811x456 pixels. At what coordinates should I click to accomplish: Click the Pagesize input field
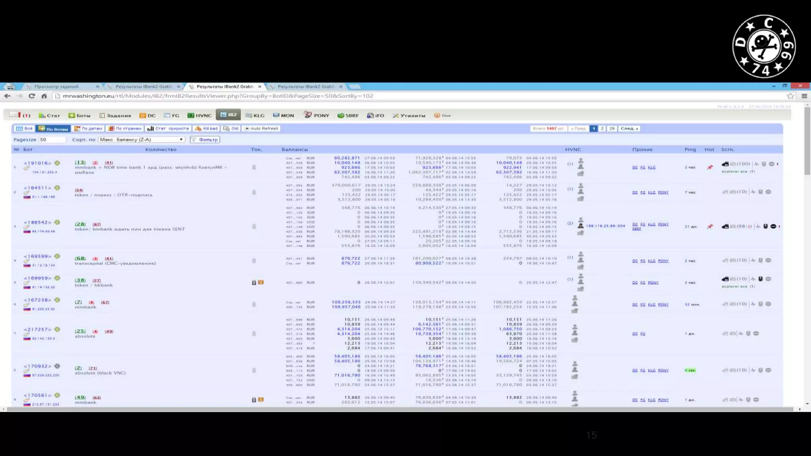[52, 139]
